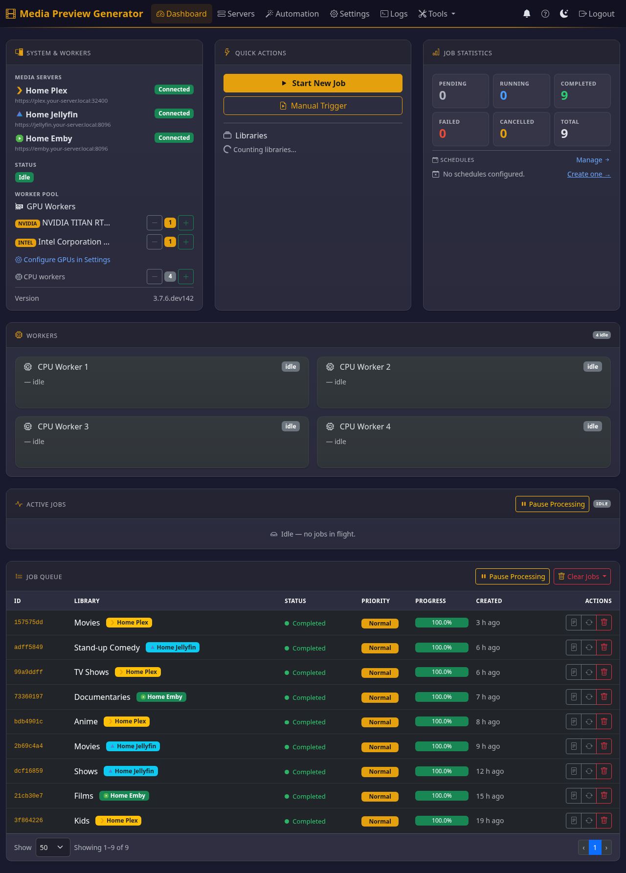Image resolution: width=626 pixels, height=873 pixels.
Task: Click the Failed job count stat
Action: (x=460, y=129)
